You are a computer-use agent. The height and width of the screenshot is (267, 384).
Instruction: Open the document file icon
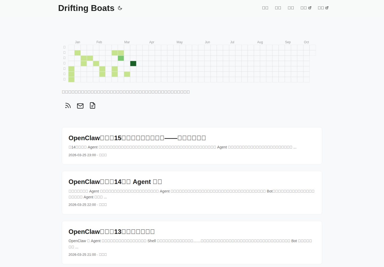point(93,106)
